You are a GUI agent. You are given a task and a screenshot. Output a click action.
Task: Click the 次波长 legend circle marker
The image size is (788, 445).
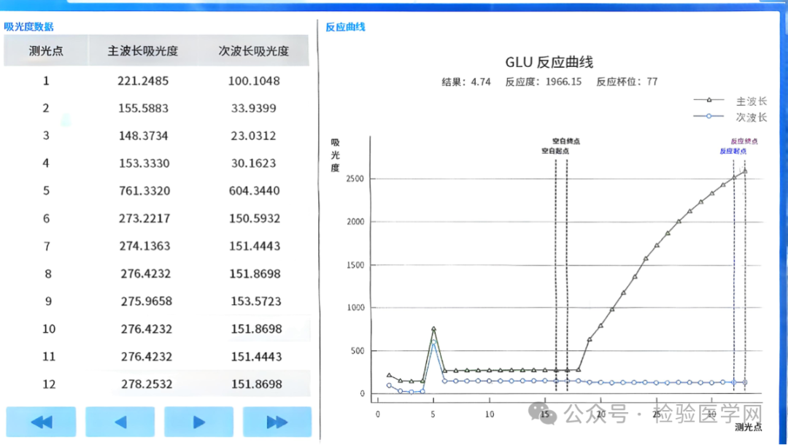point(708,116)
